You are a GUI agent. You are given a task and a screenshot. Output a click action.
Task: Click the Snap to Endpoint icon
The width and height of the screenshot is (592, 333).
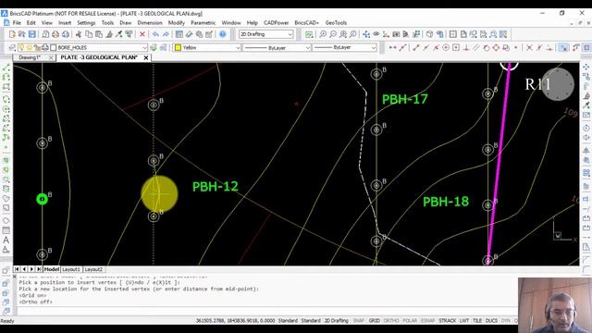point(416,47)
